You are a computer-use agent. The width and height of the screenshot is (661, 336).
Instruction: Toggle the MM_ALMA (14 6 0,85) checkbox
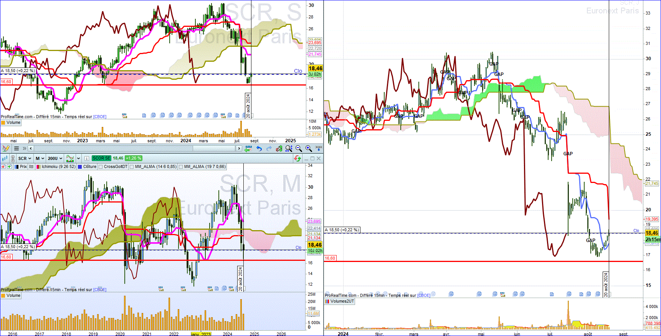coord(132,167)
